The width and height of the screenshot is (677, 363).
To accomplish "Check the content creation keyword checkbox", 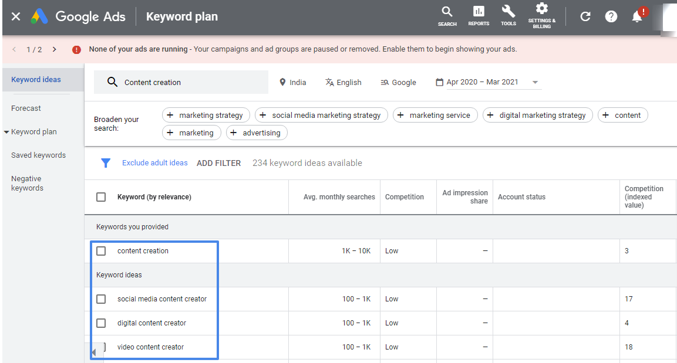I will click(x=100, y=250).
